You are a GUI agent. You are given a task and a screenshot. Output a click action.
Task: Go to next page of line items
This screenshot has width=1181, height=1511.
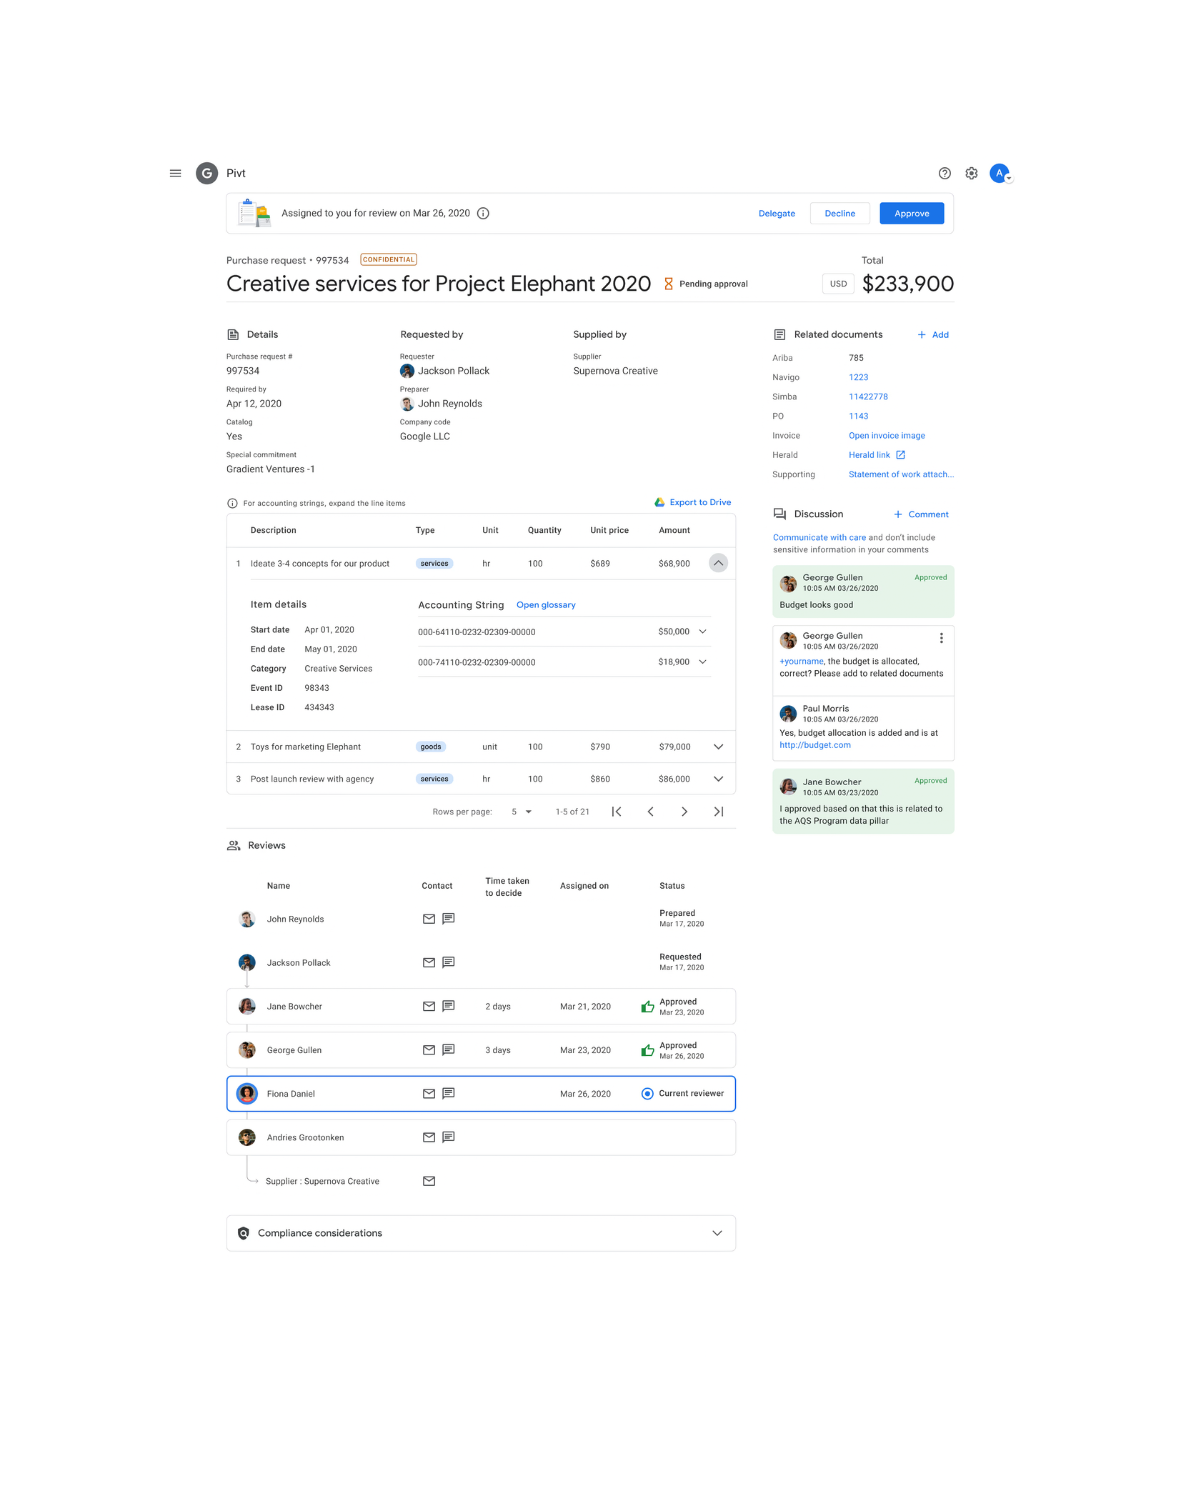tap(684, 812)
